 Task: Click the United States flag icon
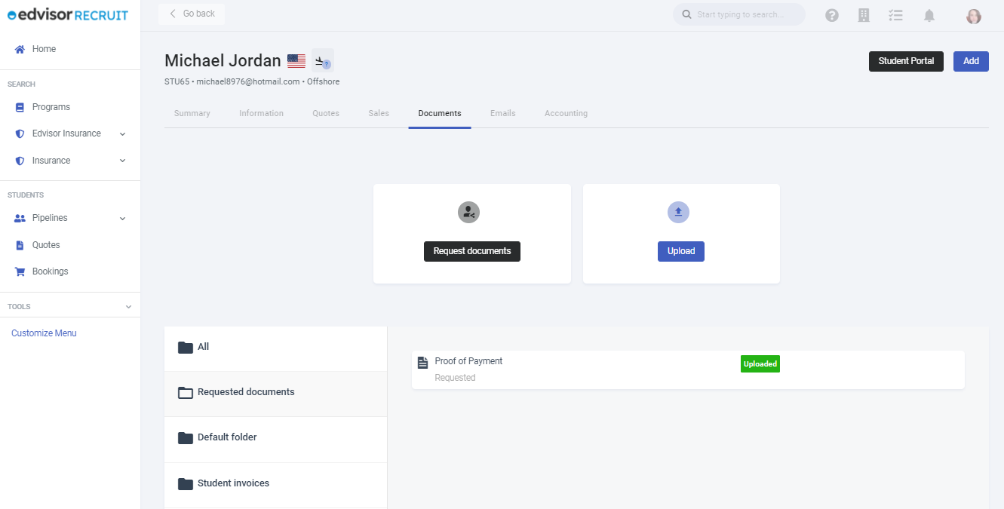[296, 61]
